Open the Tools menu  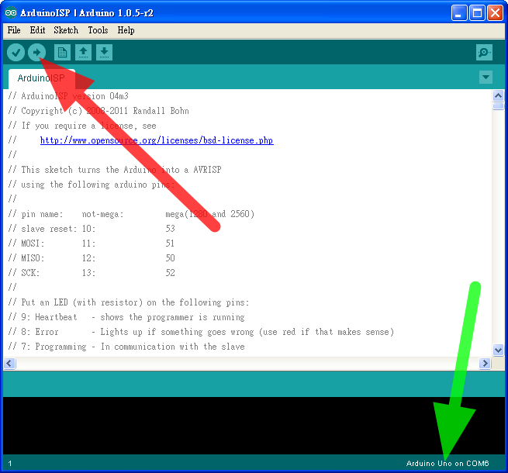click(x=98, y=30)
